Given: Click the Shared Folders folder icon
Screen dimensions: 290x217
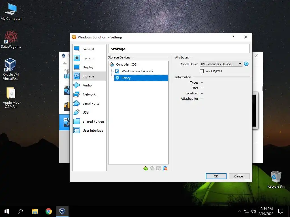Looking at the screenshot, I should pos(77,121).
